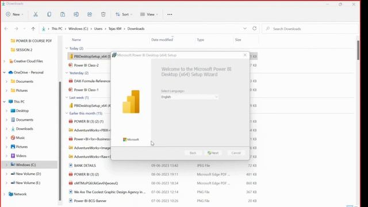The width and height of the screenshot is (368, 207).
Task: Select Downloads in navigation pane
Action: tap(22, 129)
